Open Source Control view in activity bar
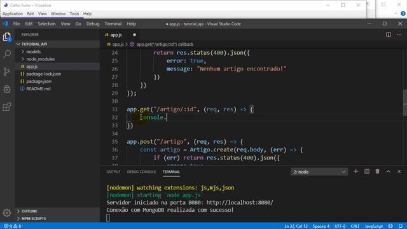 coord(7,72)
